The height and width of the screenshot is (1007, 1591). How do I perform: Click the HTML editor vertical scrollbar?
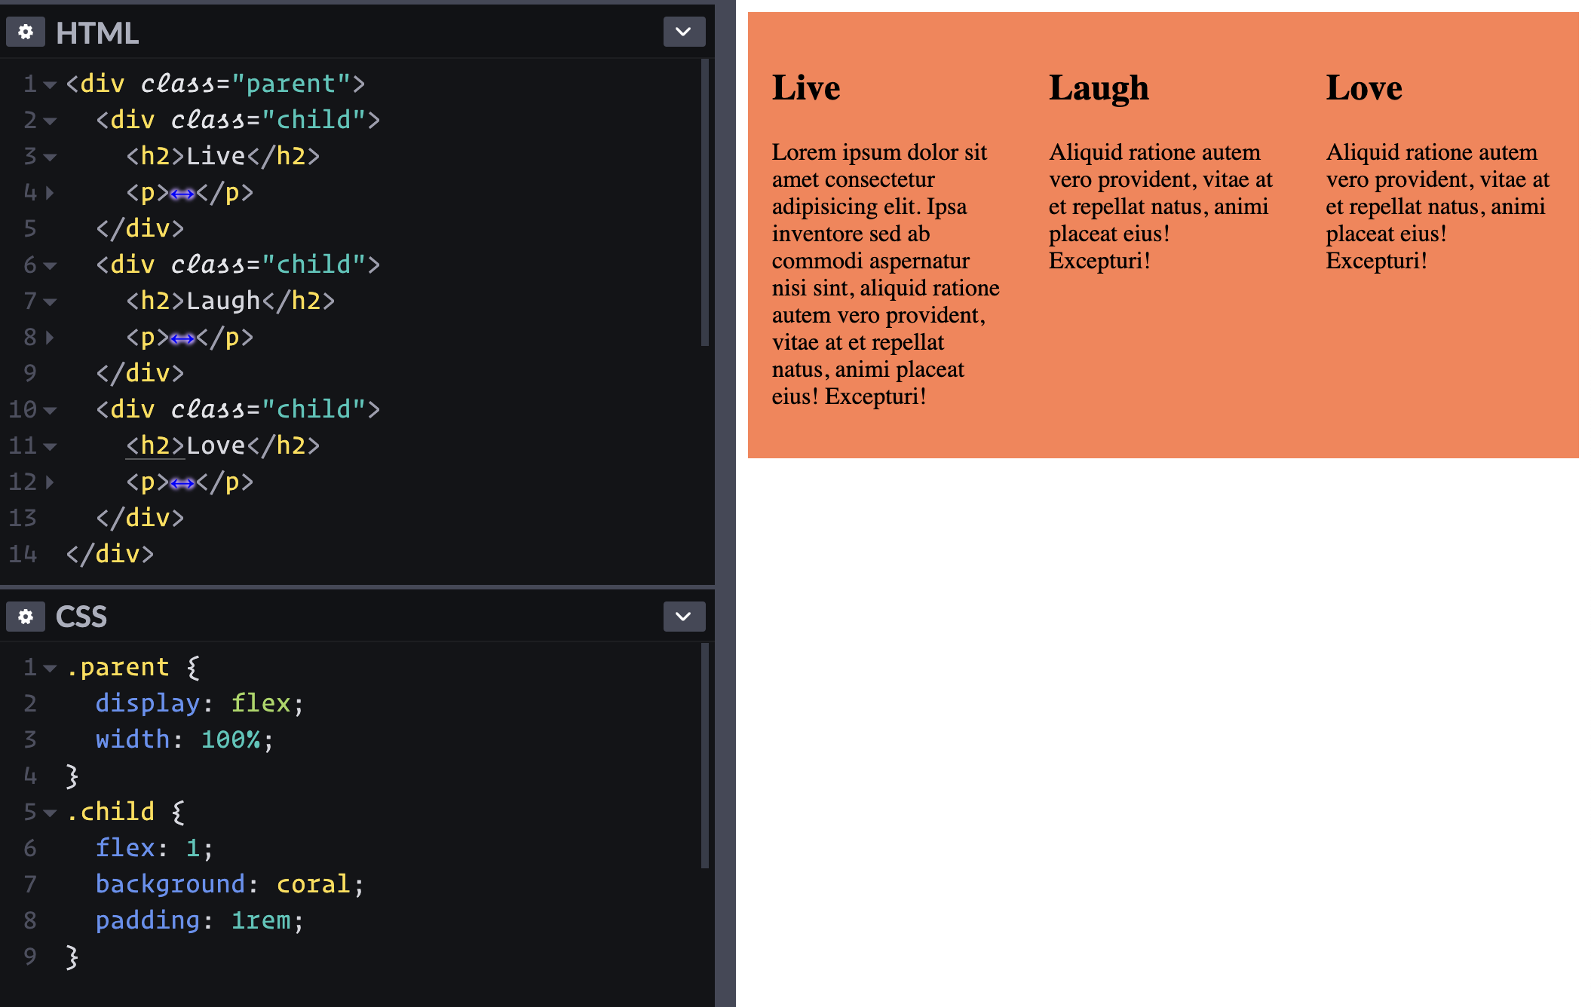(705, 202)
